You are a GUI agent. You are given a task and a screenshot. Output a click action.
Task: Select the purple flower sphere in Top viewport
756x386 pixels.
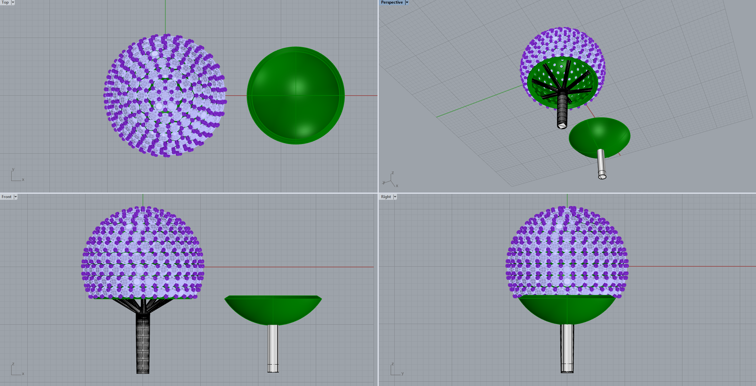(165, 96)
